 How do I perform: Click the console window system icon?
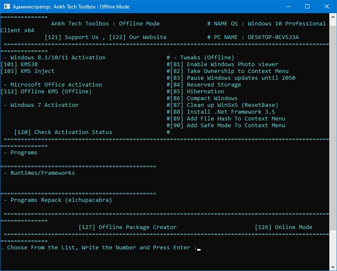[7, 7]
